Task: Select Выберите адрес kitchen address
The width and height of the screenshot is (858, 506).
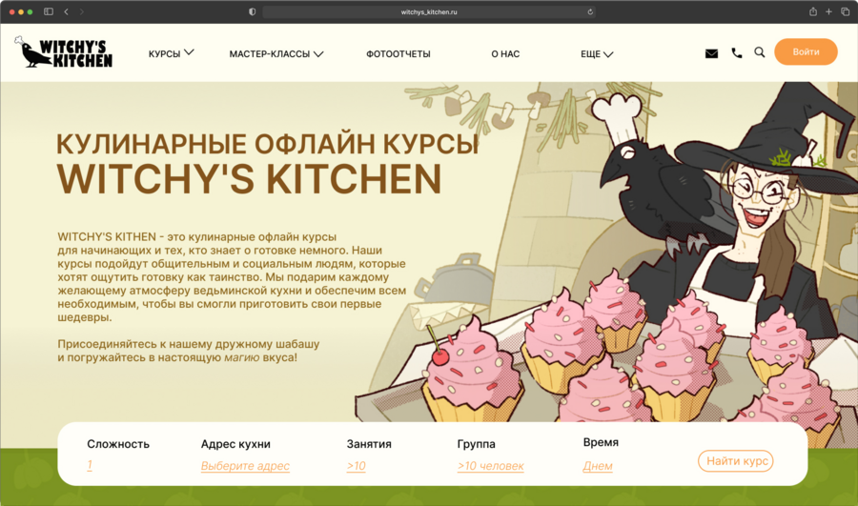Action: [245, 466]
